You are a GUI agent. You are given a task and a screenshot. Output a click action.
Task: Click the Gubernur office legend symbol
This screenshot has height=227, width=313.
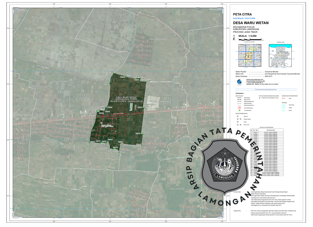click(x=237, y=117)
